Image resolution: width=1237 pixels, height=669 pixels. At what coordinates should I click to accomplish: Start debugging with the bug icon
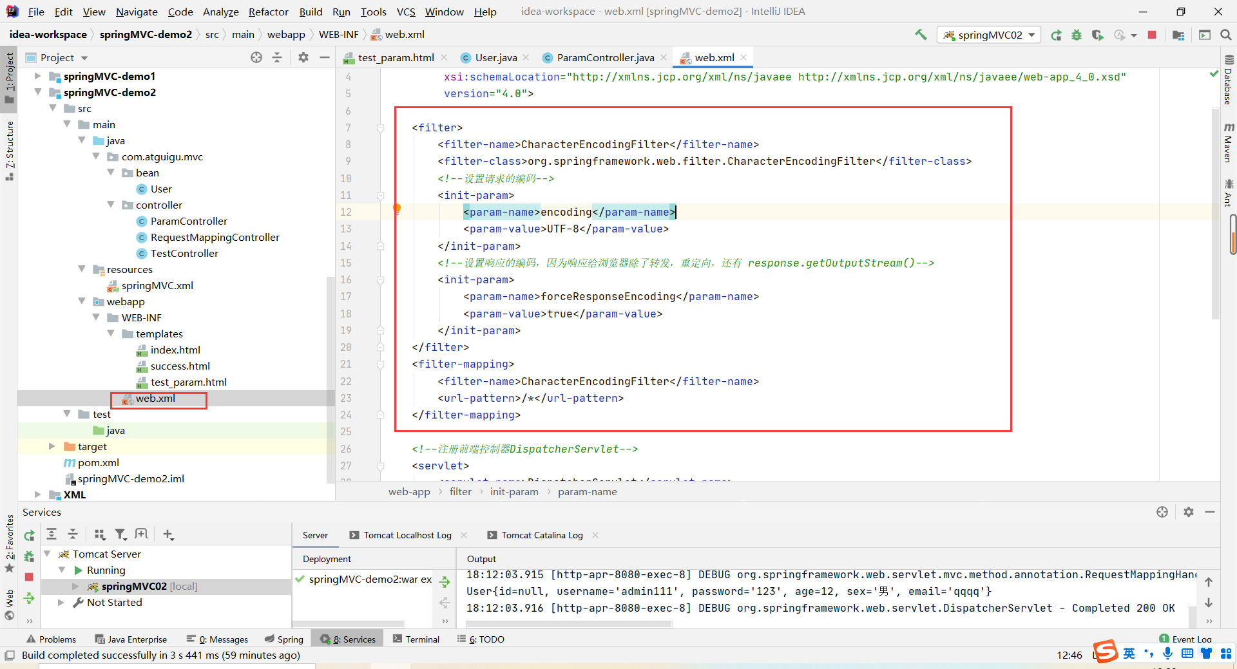(x=1077, y=35)
